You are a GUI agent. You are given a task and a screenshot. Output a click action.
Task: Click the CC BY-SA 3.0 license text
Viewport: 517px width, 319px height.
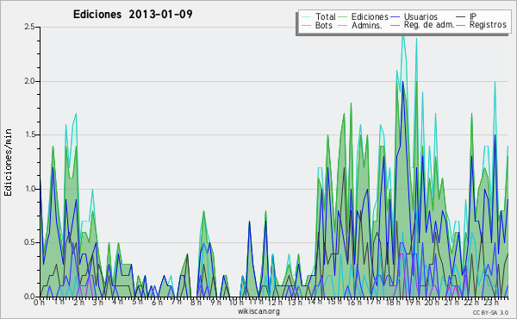tap(490, 313)
